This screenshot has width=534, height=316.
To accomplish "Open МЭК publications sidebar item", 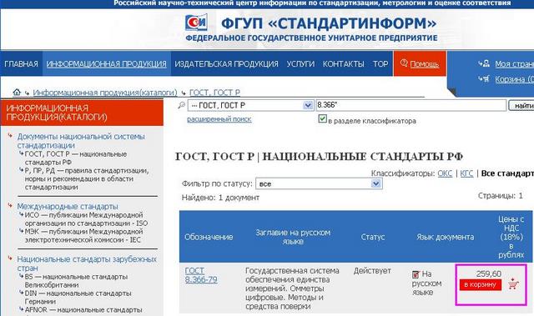I will 83,236.
